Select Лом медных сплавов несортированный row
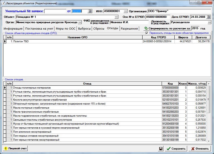This screenshot has width=214, height=154. (x=105, y=136)
